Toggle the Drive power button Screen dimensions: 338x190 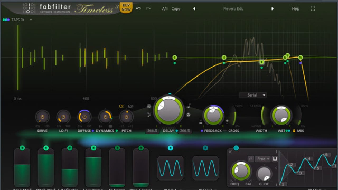coord(42,117)
